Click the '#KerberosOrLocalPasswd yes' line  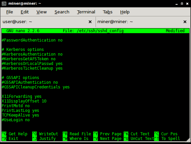tap(32, 64)
